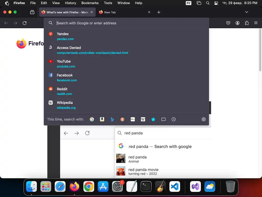Open Firefox account menu
Screen dimensions: 262x197
click(237, 23)
